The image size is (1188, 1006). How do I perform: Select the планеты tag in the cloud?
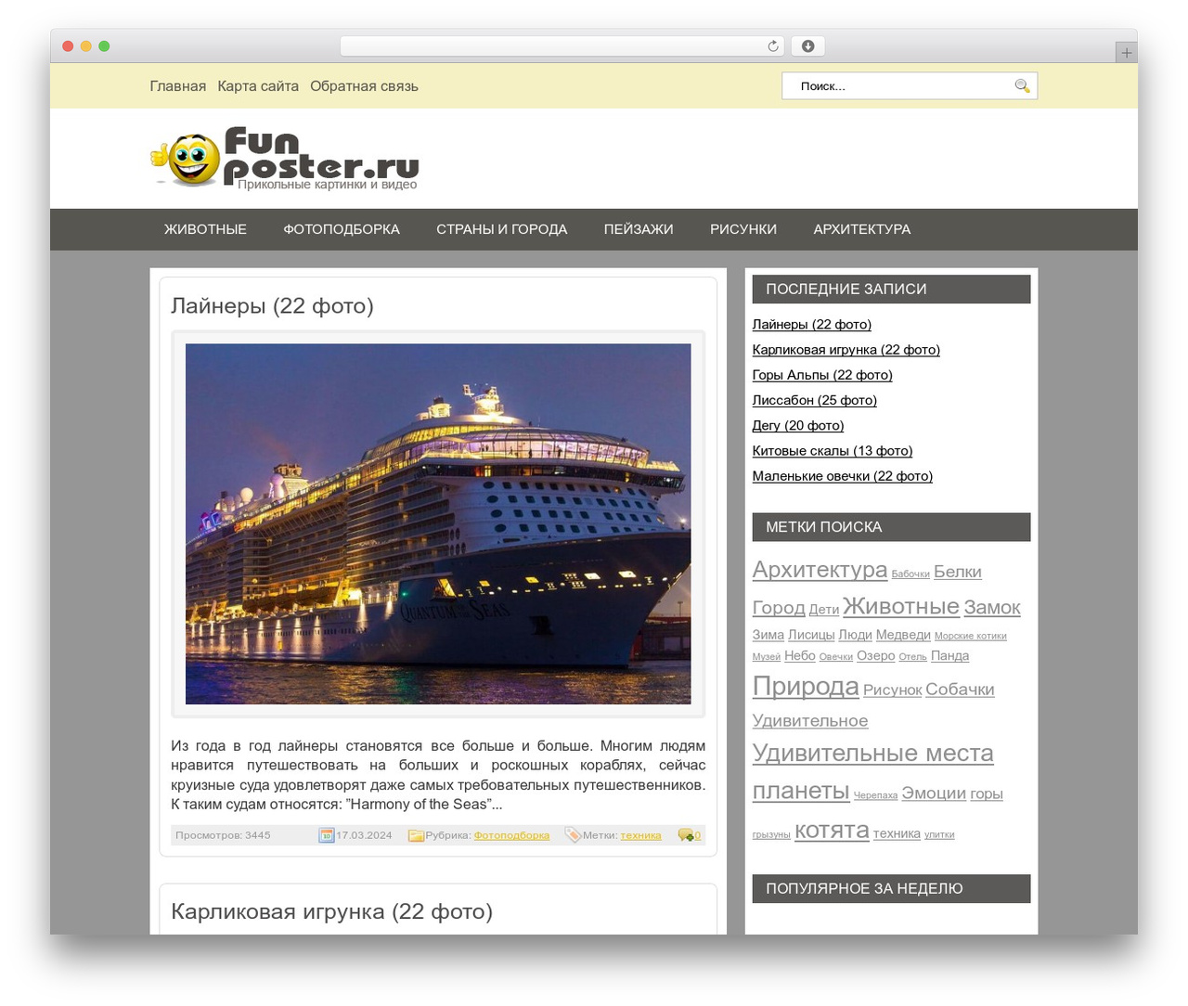pyautogui.click(x=801, y=790)
